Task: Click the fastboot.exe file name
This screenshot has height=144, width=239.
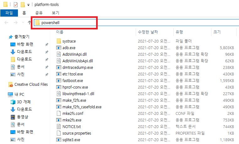Action: click(73, 81)
